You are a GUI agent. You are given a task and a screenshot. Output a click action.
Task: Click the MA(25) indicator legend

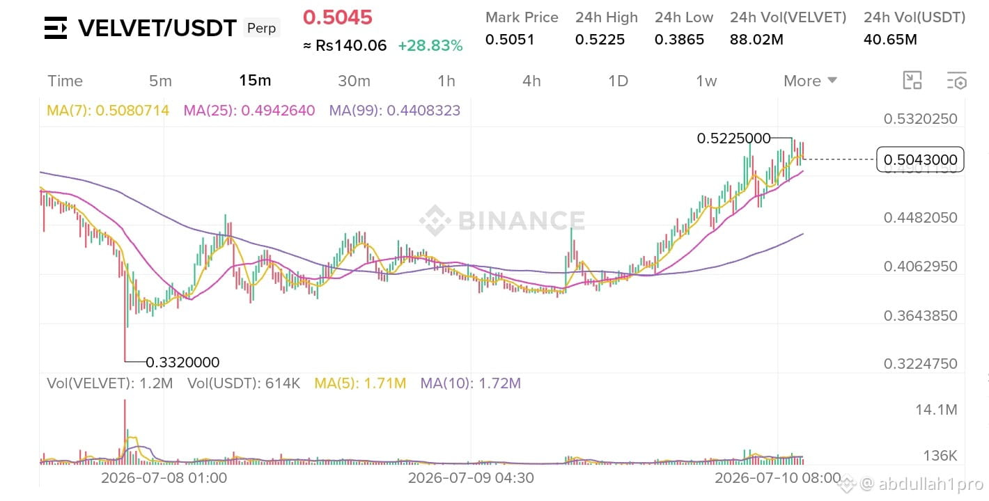(x=249, y=110)
